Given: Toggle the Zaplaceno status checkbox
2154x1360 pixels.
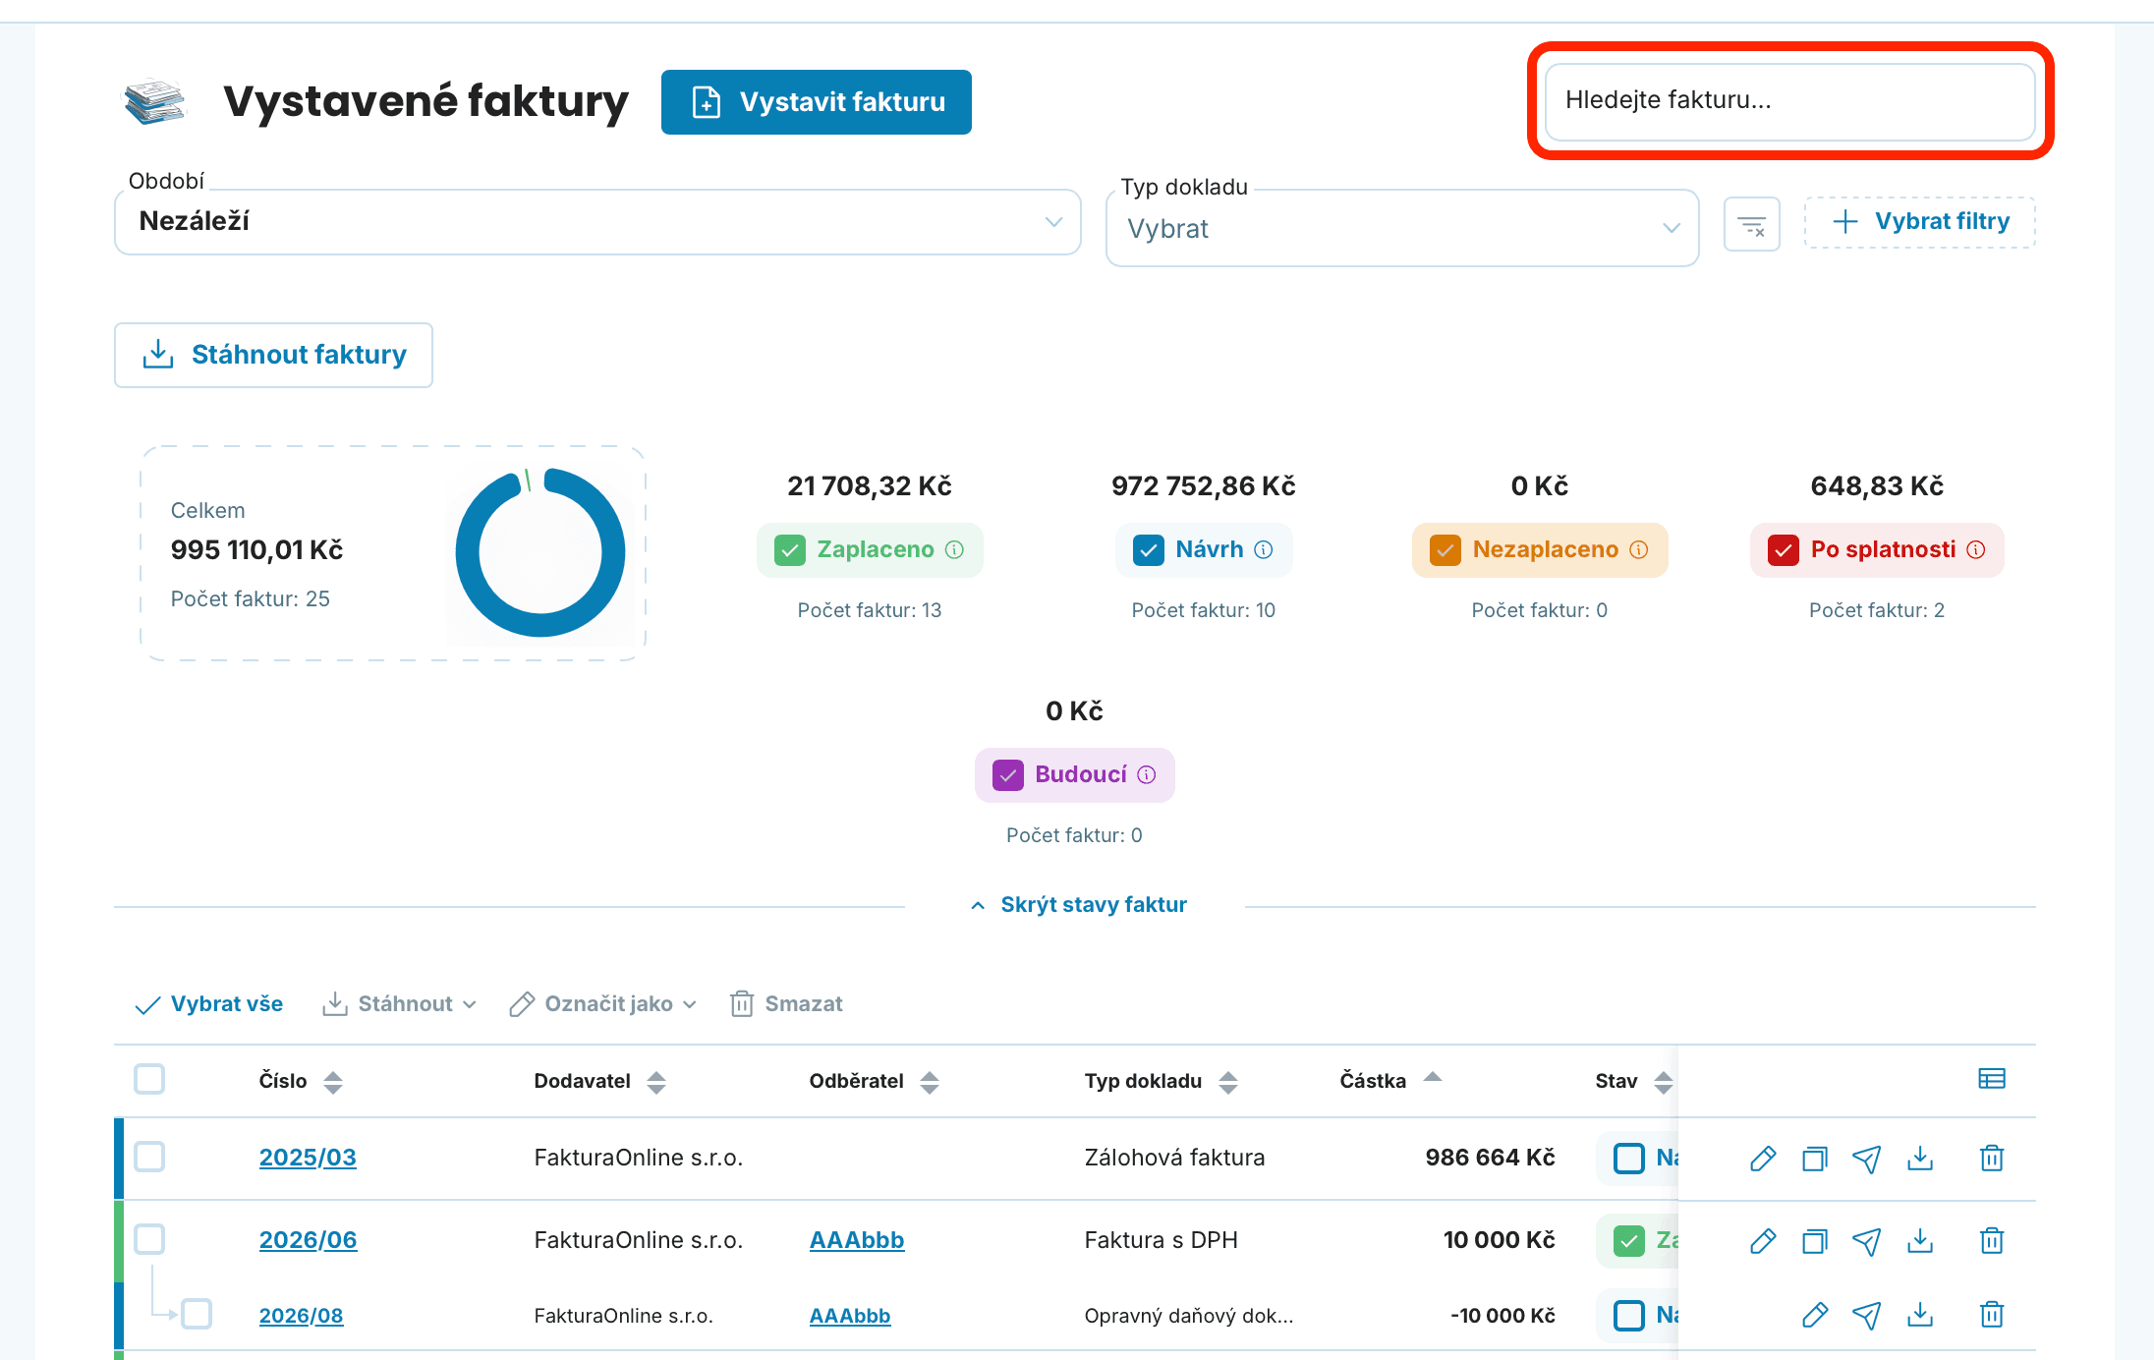Looking at the screenshot, I should [790, 549].
